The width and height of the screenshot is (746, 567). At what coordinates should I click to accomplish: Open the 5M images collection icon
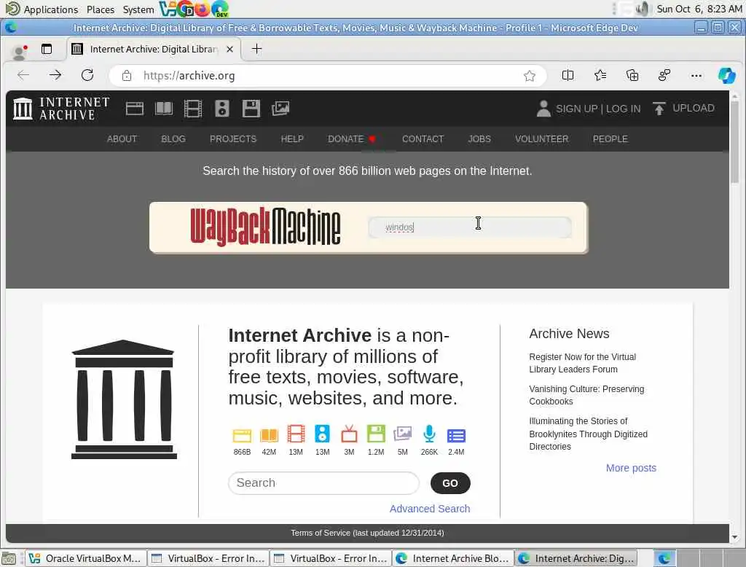coord(402,434)
